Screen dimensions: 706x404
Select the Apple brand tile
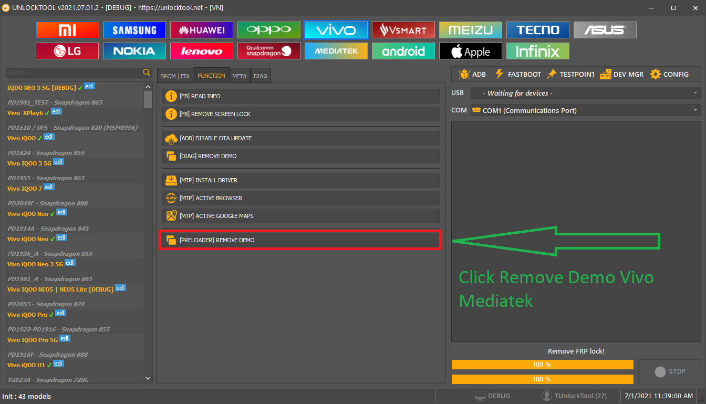coord(471,51)
